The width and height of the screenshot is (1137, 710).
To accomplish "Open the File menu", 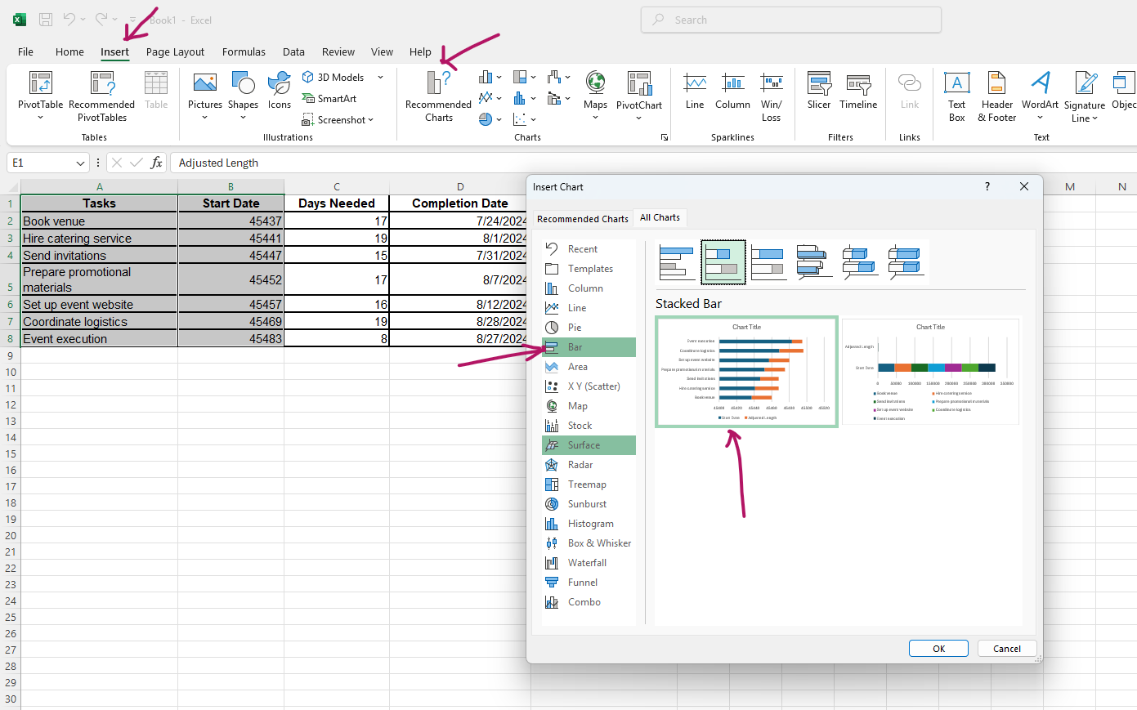I will tap(25, 51).
